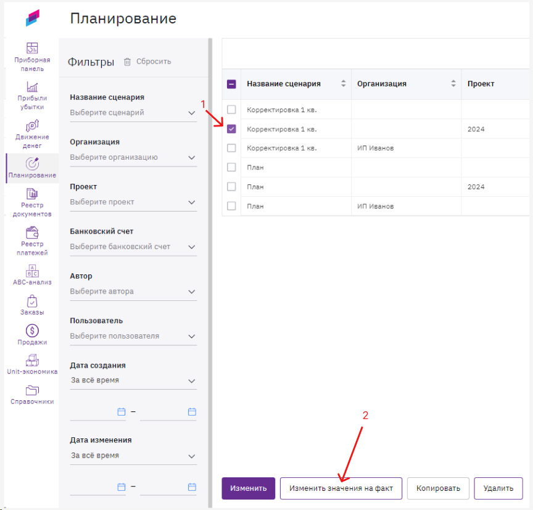Click Изменить значения на факт button
533x510 pixels.
[x=341, y=488]
